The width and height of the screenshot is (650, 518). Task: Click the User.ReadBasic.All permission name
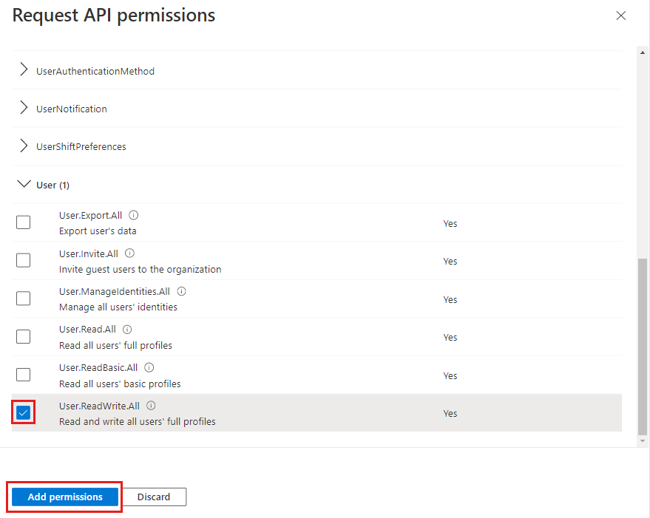click(x=98, y=367)
